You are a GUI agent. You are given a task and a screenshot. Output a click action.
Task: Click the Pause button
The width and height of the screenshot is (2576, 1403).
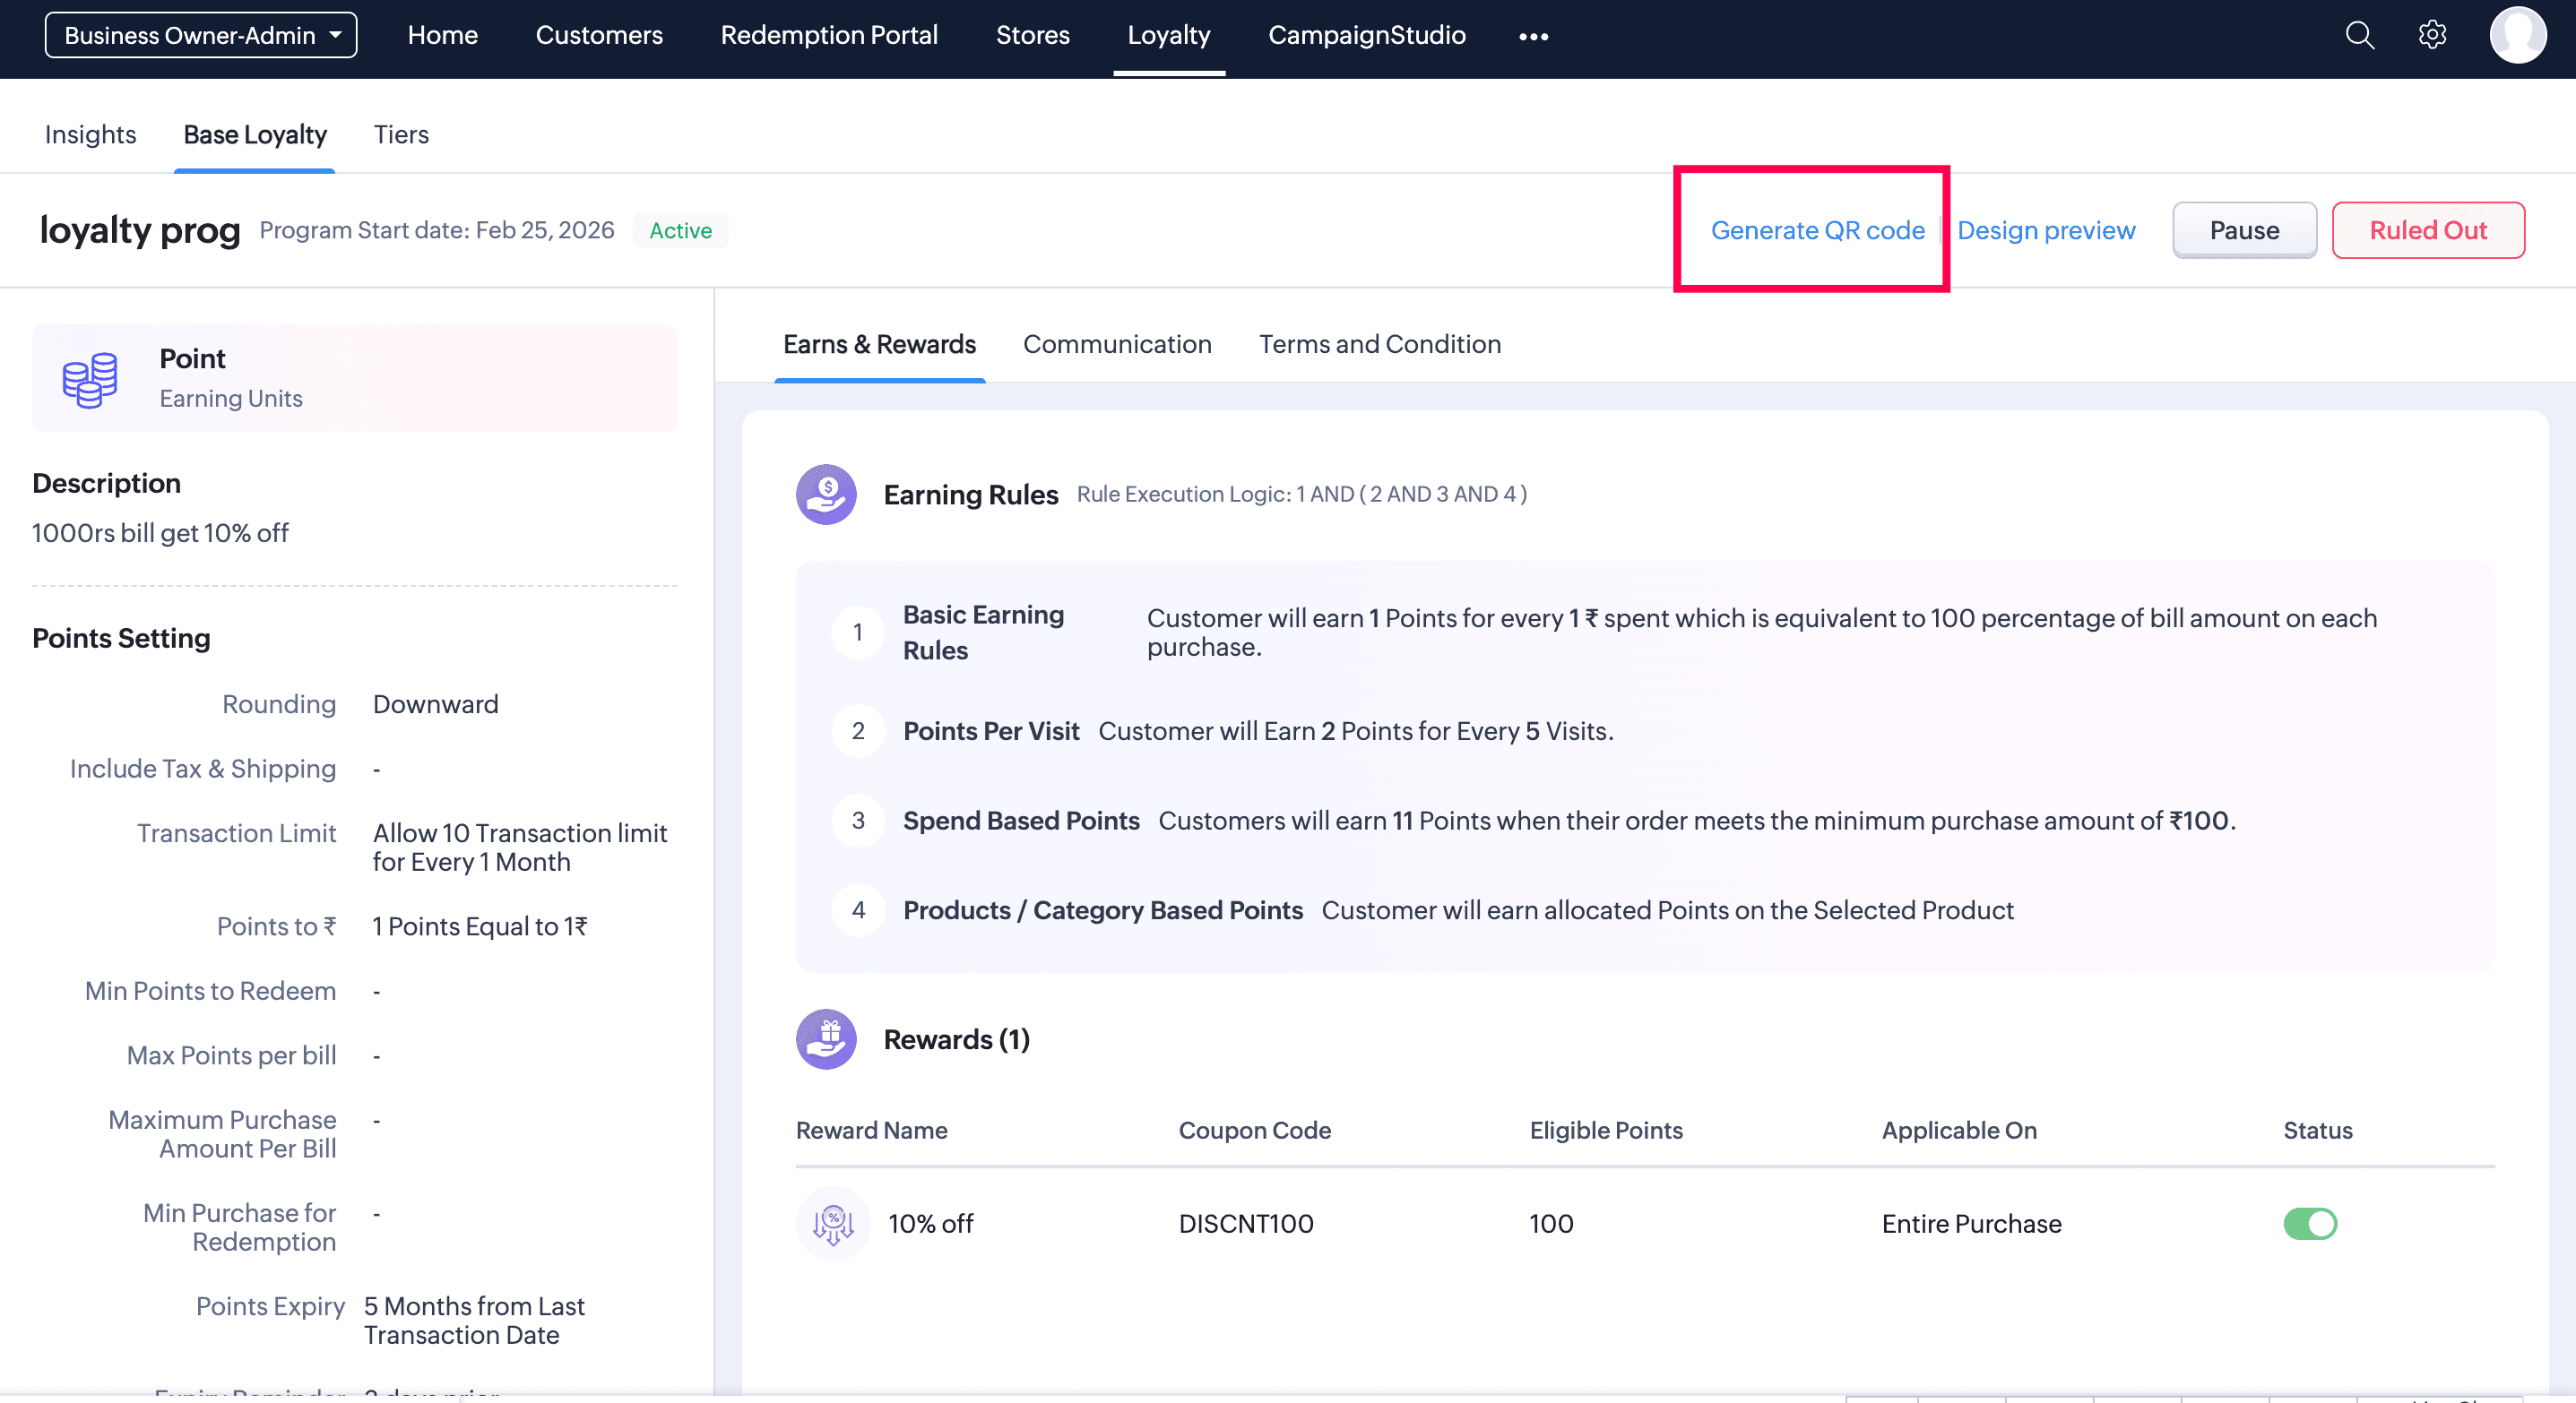click(x=2244, y=230)
